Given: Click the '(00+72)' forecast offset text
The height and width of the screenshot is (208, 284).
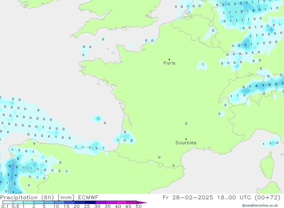Looking at the screenshot, I should [x=267, y=197].
